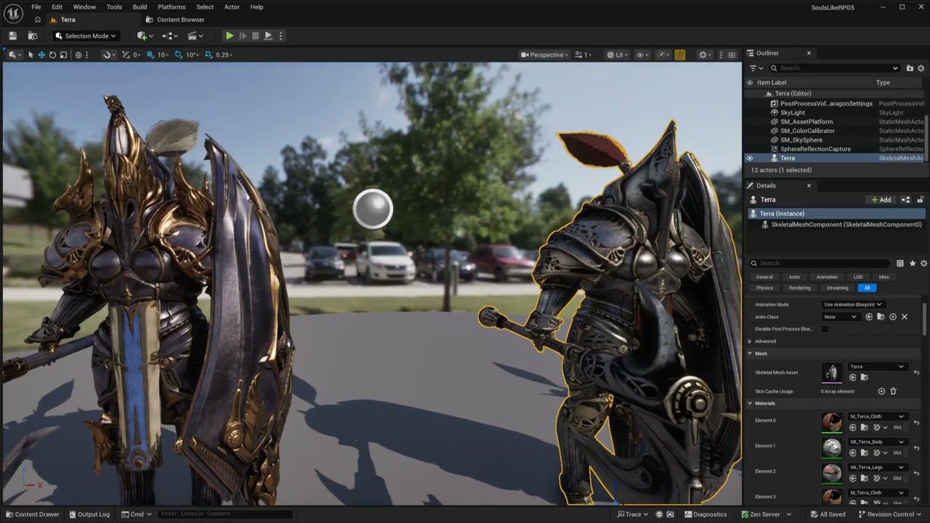Open the Platforms menu
Image resolution: width=930 pixels, height=523 pixels.
click(171, 7)
